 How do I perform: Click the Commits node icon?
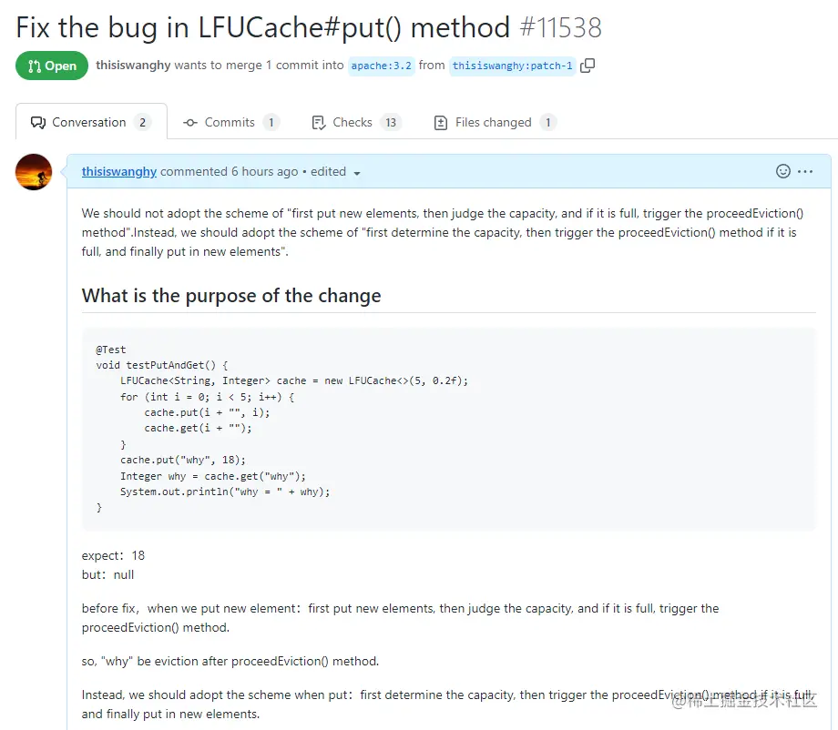190,122
